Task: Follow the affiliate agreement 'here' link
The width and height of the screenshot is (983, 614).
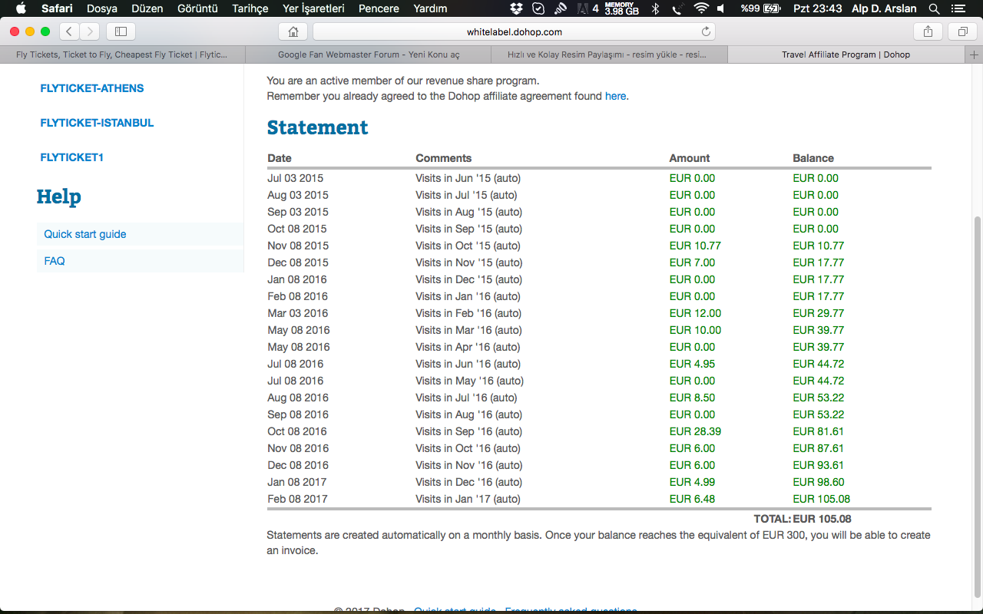Action: tap(615, 96)
